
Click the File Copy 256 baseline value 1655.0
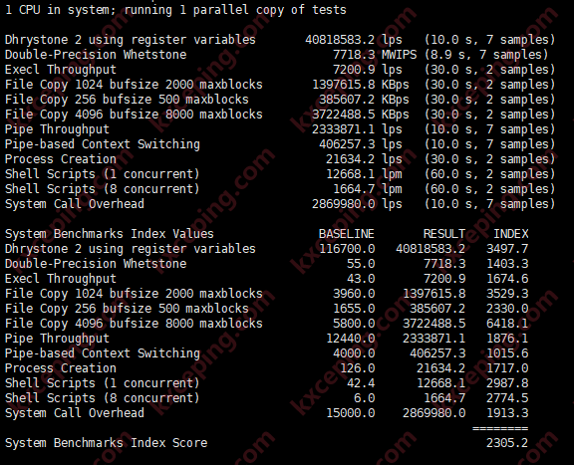click(354, 309)
